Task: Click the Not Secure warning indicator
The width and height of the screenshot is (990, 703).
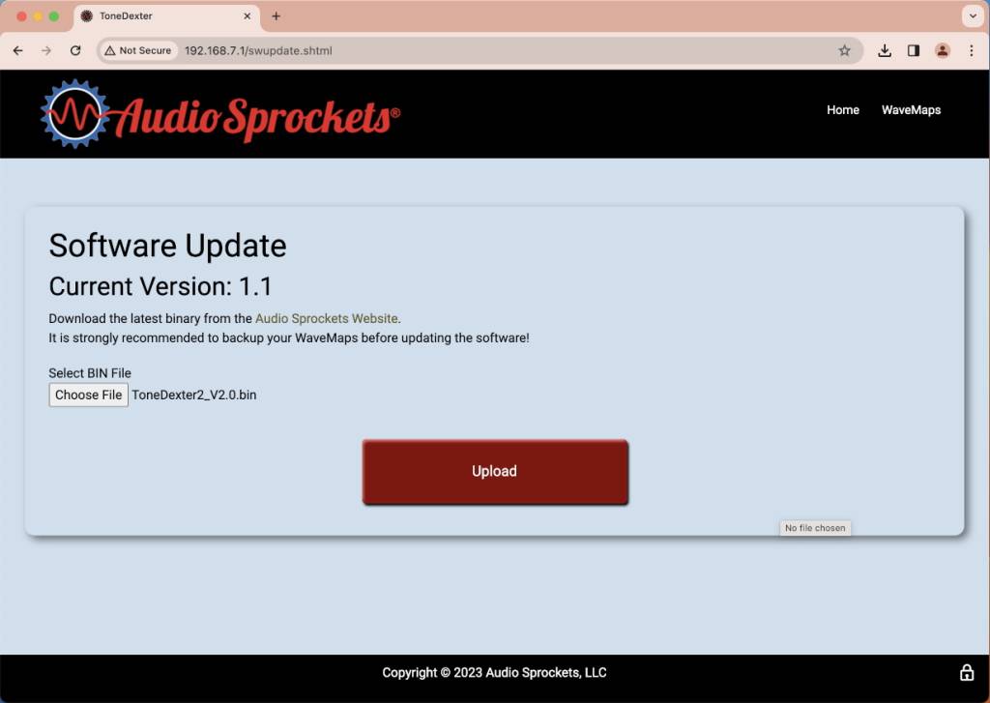Action: click(x=137, y=50)
